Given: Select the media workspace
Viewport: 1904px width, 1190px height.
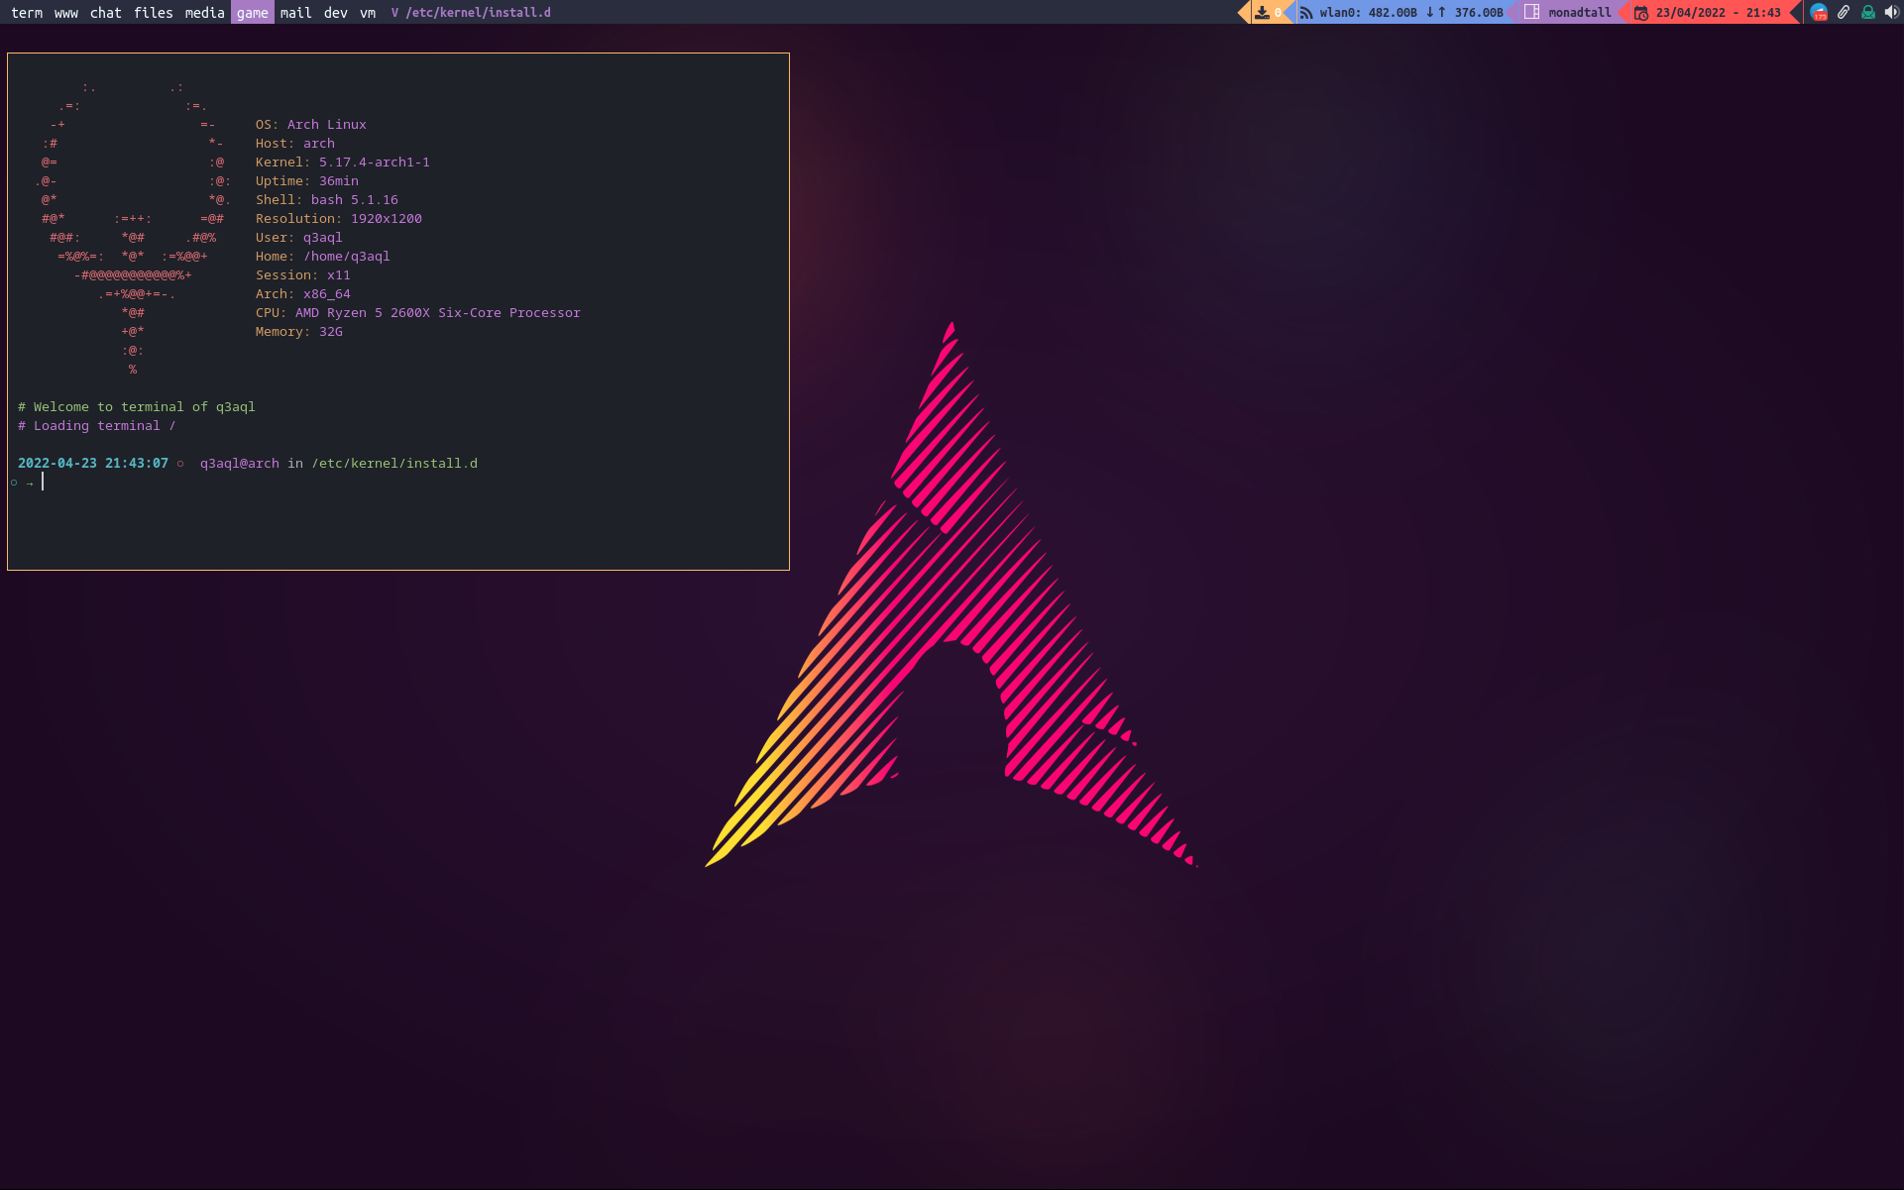Looking at the screenshot, I should tap(205, 13).
